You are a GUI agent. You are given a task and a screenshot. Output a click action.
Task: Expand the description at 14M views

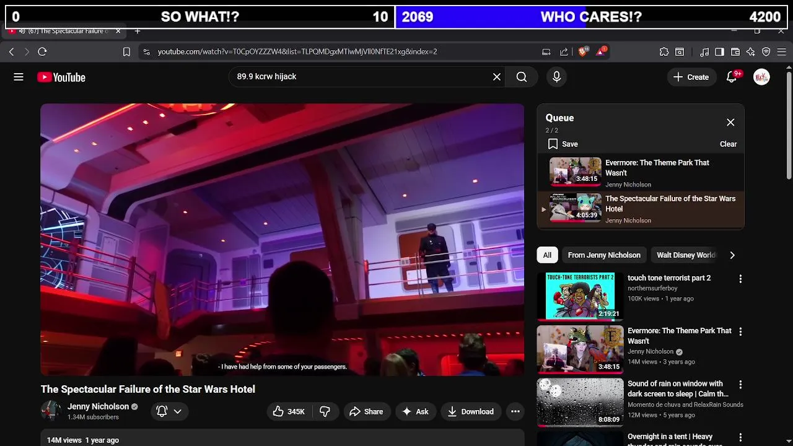tap(282, 437)
